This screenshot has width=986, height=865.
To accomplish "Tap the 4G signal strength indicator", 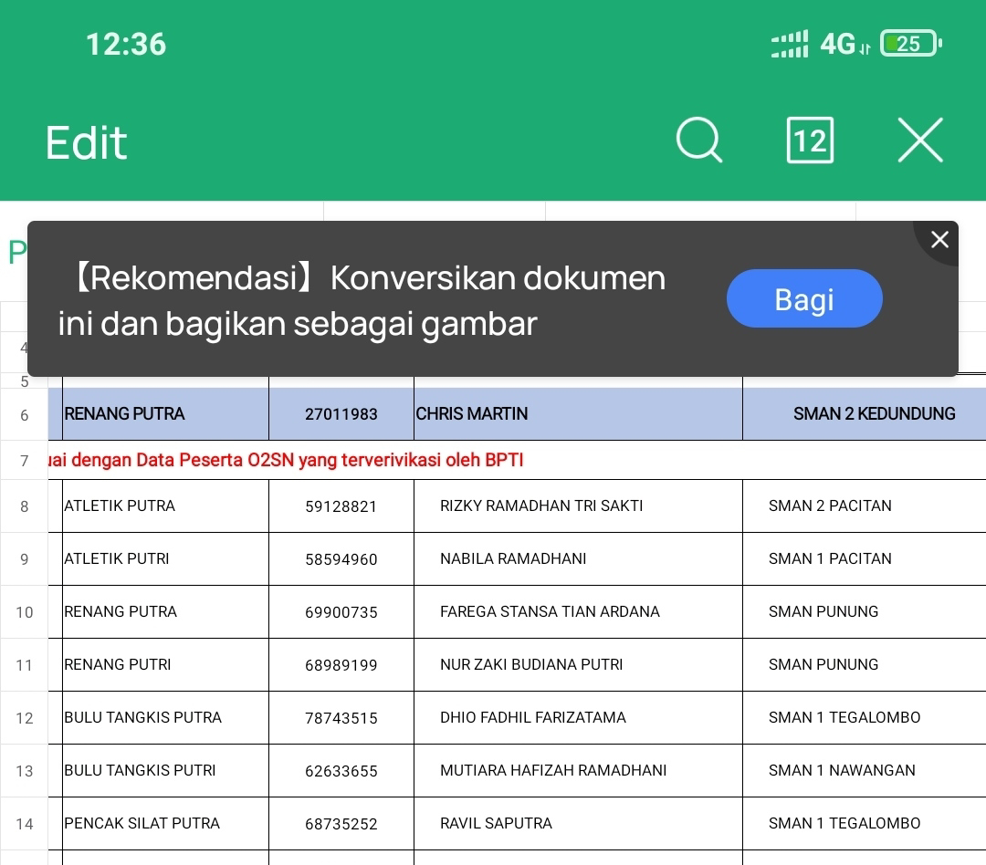I will 822,44.
